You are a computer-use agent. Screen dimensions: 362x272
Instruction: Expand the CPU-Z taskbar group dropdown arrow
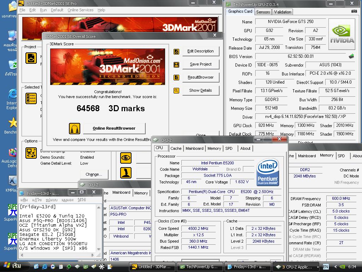(x=318, y=267)
